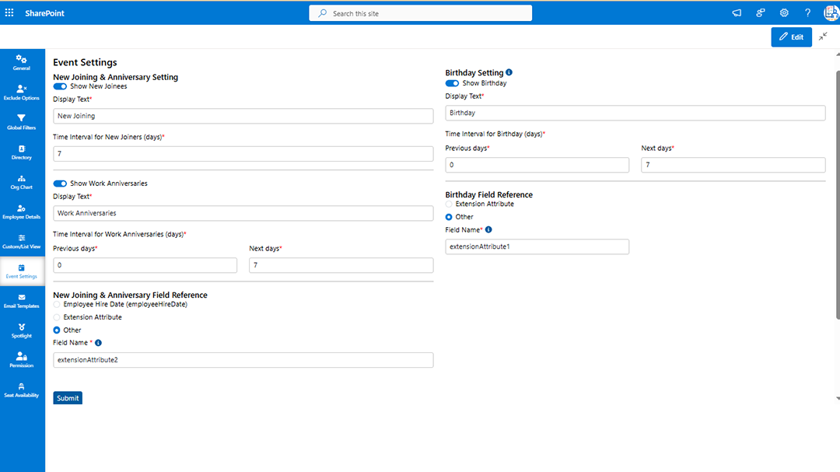Turn off Show Work Anniversaries
The width and height of the screenshot is (840, 472).
click(60, 183)
